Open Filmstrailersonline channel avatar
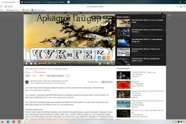The height and width of the screenshot is (124, 186). click(x=27, y=82)
